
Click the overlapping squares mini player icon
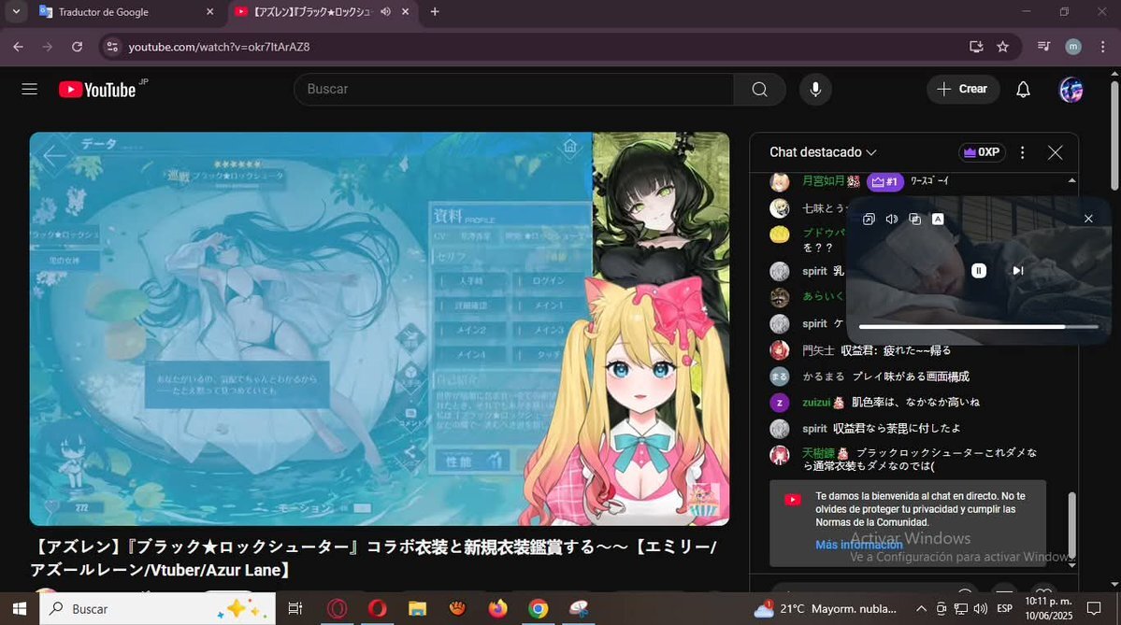click(x=914, y=220)
